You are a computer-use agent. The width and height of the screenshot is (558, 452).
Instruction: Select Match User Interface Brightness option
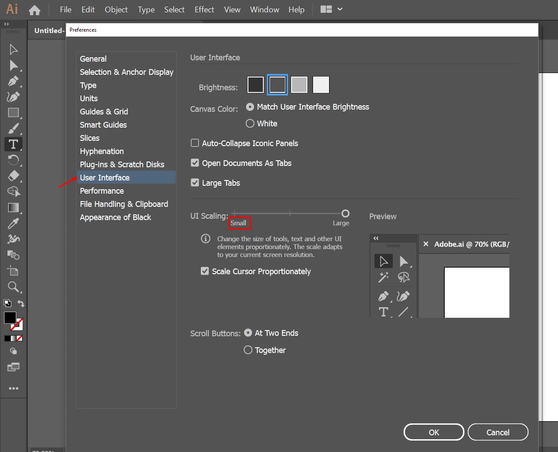point(307,107)
